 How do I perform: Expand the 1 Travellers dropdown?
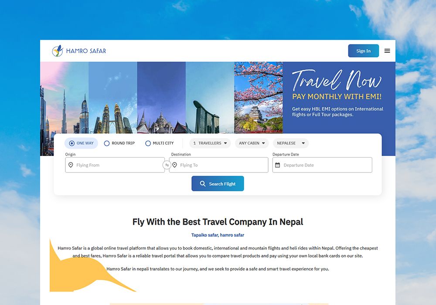210,143
